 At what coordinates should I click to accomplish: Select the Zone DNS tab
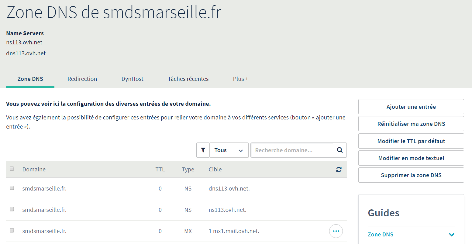(30, 79)
